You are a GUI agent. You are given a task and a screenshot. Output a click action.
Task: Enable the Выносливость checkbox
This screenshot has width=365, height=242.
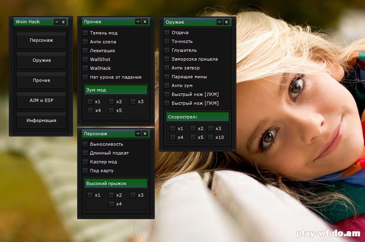coord(86,144)
